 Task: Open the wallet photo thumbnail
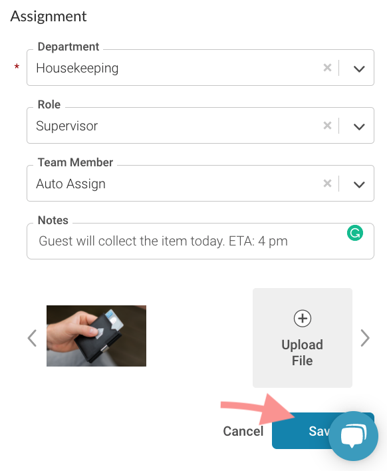[x=96, y=336]
